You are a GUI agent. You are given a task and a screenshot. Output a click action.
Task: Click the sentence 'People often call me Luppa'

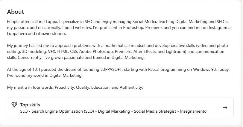[x=33, y=22]
